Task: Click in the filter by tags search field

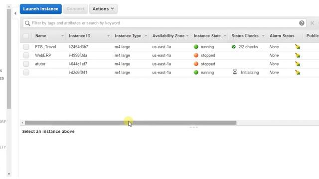Action: pos(164,23)
